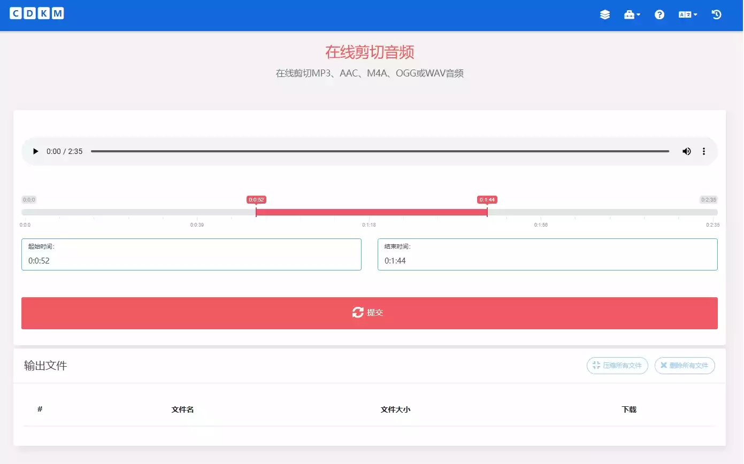The width and height of the screenshot is (744, 464).
Task: Click the 起始时间 start time field
Action: coord(191,260)
